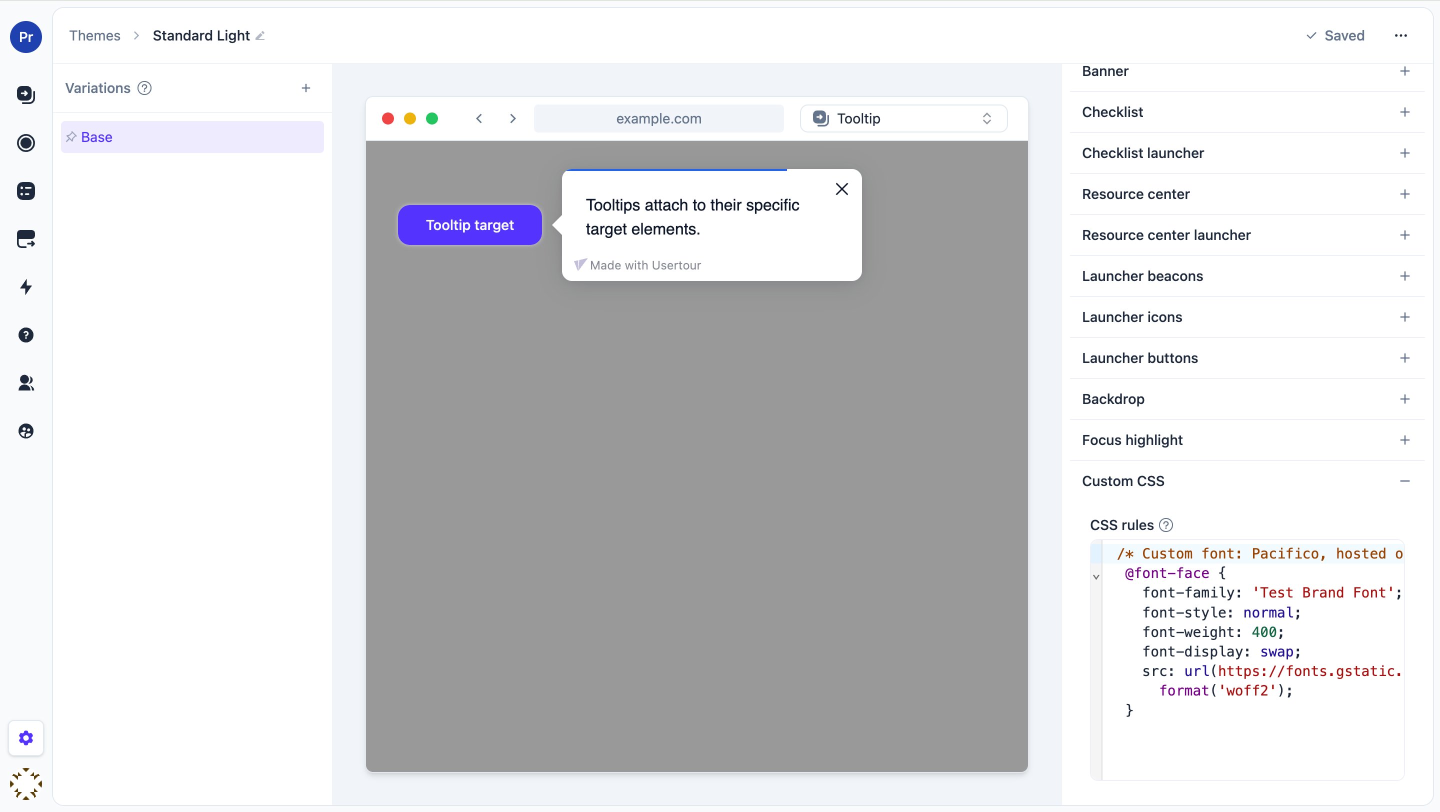Viewport: 1440px width, 812px height.
Task: Click the preview browser back arrow
Action: click(x=479, y=118)
